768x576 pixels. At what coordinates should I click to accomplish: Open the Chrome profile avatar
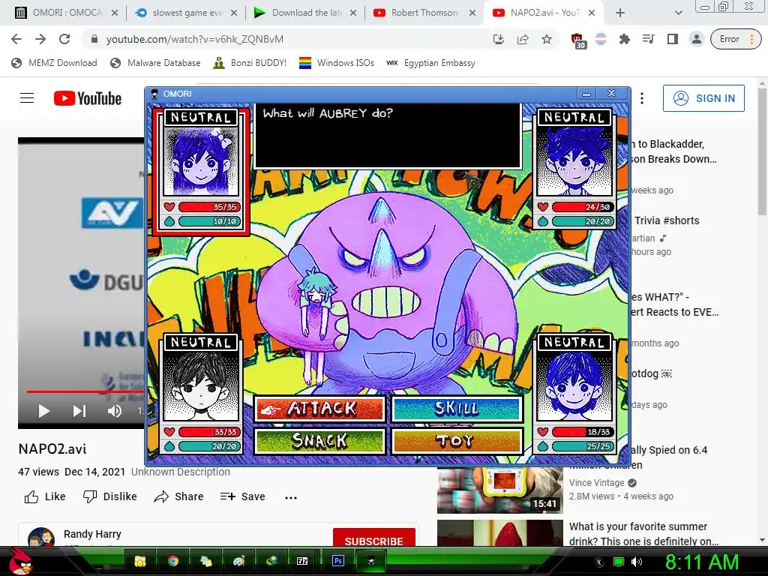coord(696,39)
